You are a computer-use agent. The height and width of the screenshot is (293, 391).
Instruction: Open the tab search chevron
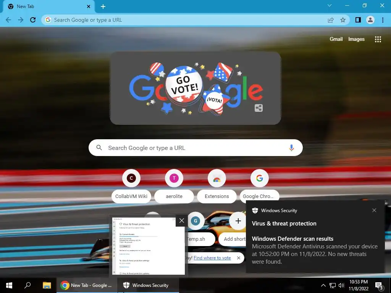[330, 5]
